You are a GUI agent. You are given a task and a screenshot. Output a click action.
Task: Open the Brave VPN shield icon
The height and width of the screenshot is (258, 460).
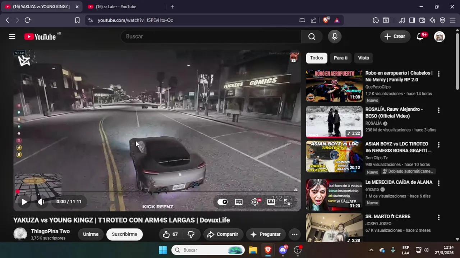coord(442,20)
